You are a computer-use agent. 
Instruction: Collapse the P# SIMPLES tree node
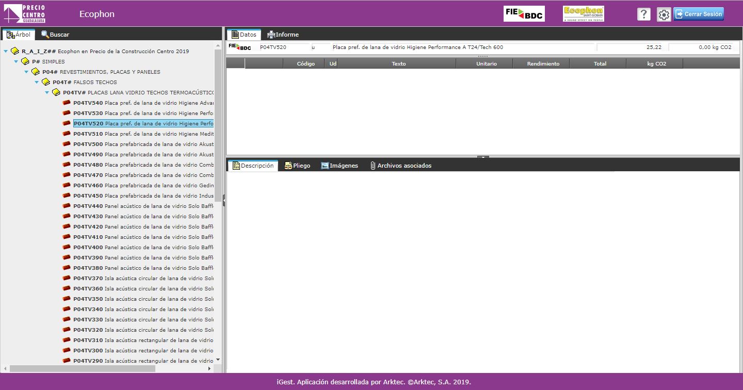pyautogui.click(x=16, y=61)
